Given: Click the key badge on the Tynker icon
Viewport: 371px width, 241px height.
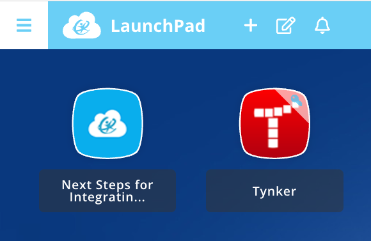Looking at the screenshot, I should (296, 100).
